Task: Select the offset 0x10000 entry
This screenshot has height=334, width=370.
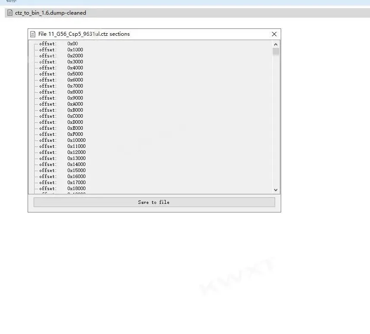Action: pyautogui.click(x=62, y=140)
